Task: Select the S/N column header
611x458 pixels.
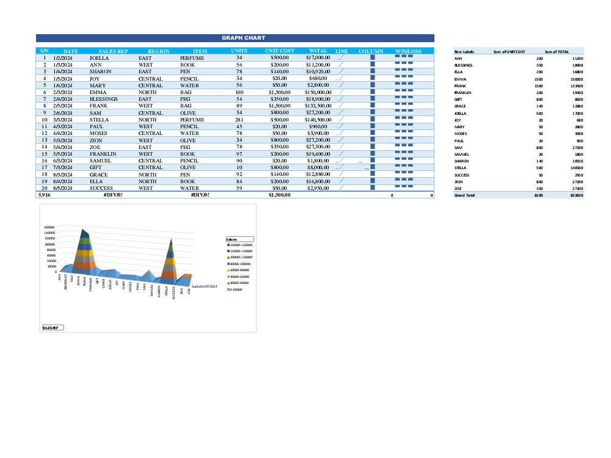Action: [x=44, y=51]
